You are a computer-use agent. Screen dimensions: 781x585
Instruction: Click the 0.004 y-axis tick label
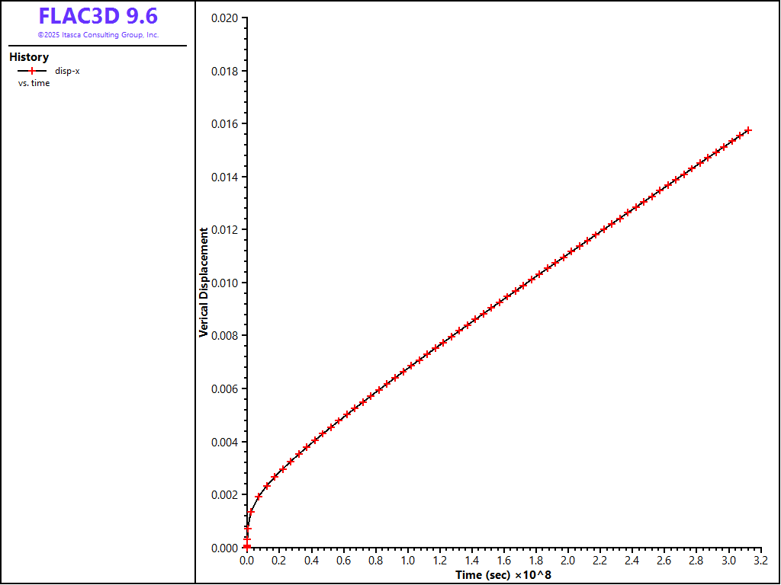[224, 442]
